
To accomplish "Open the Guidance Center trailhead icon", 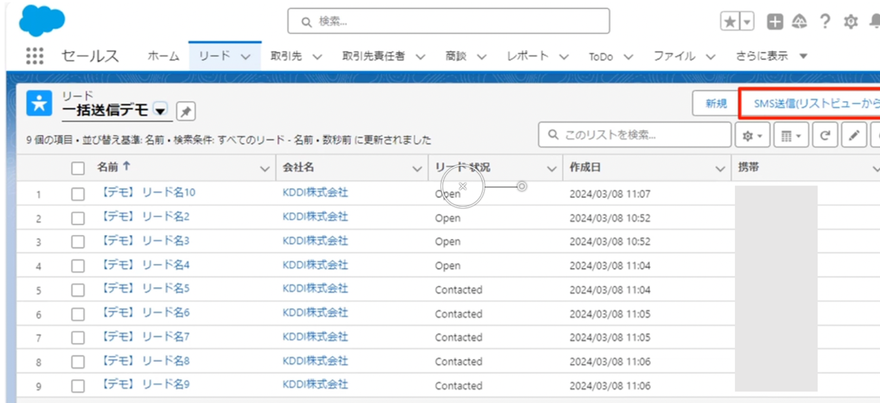I will (800, 21).
